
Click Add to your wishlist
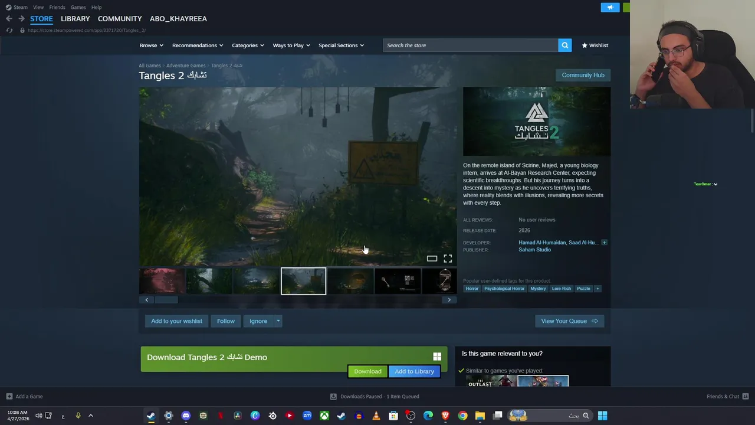pos(176,321)
